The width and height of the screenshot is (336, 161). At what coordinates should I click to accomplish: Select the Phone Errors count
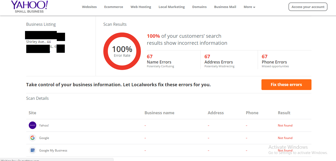[x=264, y=56]
